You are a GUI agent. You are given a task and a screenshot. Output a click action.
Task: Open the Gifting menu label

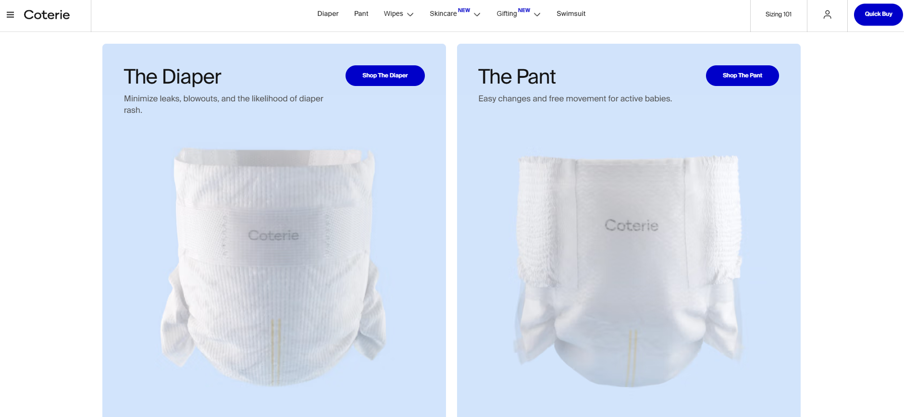[x=507, y=14]
